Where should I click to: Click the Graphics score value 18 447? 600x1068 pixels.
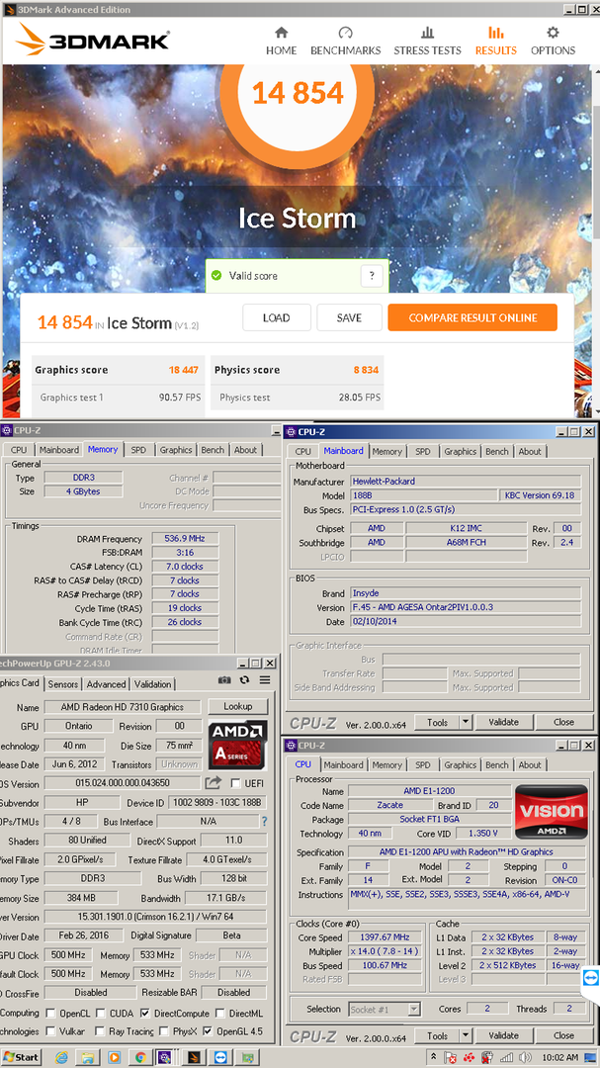pyautogui.click(x=183, y=370)
